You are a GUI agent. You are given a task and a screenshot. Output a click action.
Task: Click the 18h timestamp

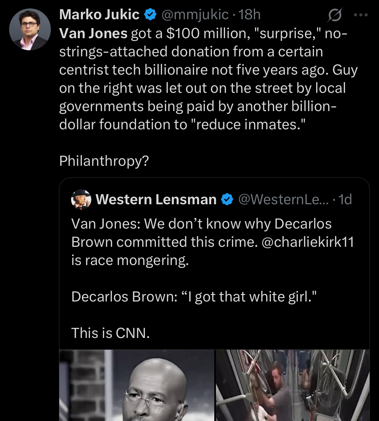250,15
